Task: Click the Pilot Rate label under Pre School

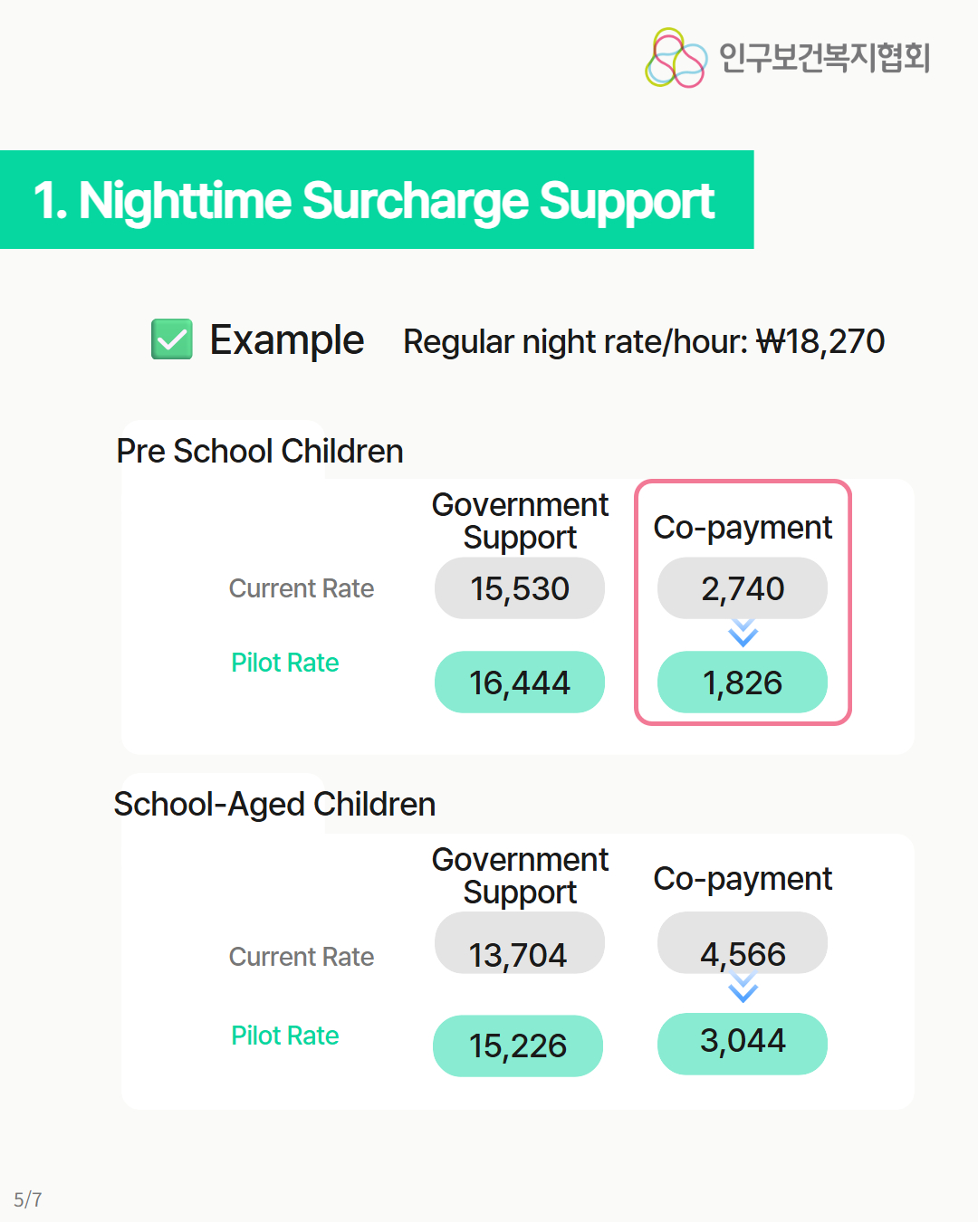Action: pyautogui.click(x=285, y=663)
